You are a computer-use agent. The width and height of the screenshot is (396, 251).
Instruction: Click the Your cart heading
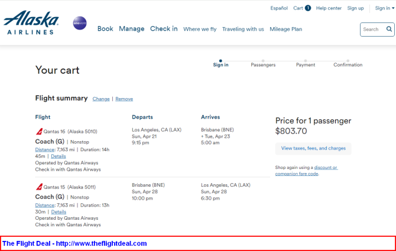[x=57, y=70]
